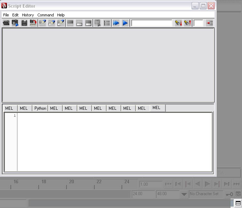Click the Script Editor button in Maya's corner

238,203
